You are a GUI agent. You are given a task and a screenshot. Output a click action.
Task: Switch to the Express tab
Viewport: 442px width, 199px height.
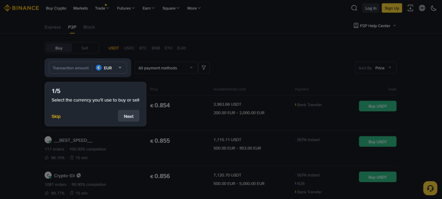pyautogui.click(x=53, y=27)
